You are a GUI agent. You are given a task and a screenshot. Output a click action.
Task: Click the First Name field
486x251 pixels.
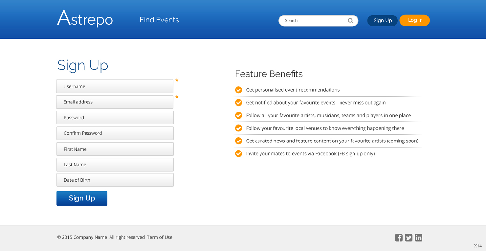click(x=115, y=149)
